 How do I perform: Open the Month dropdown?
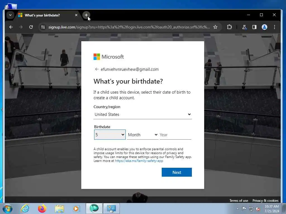pyautogui.click(x=143, y=135)
